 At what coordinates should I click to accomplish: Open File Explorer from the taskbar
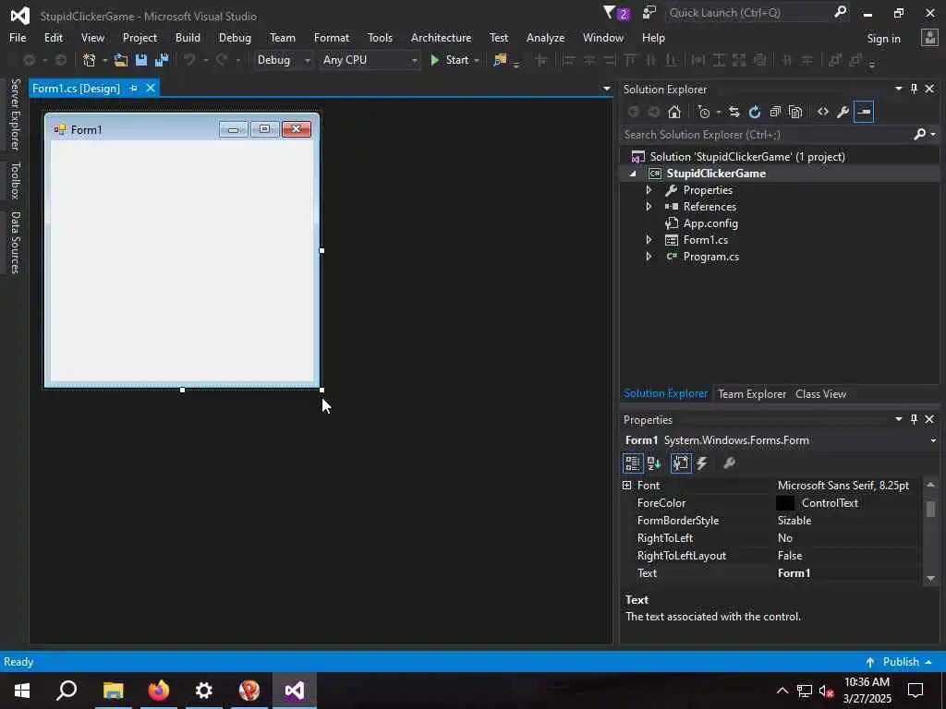[x=114, y=690]
